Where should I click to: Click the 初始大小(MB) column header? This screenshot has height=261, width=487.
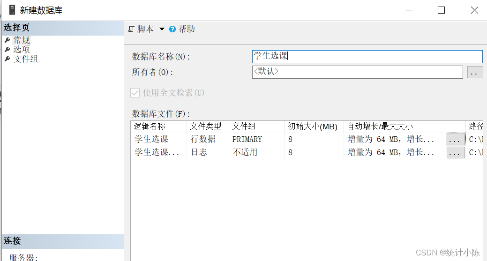coord(315,127)
